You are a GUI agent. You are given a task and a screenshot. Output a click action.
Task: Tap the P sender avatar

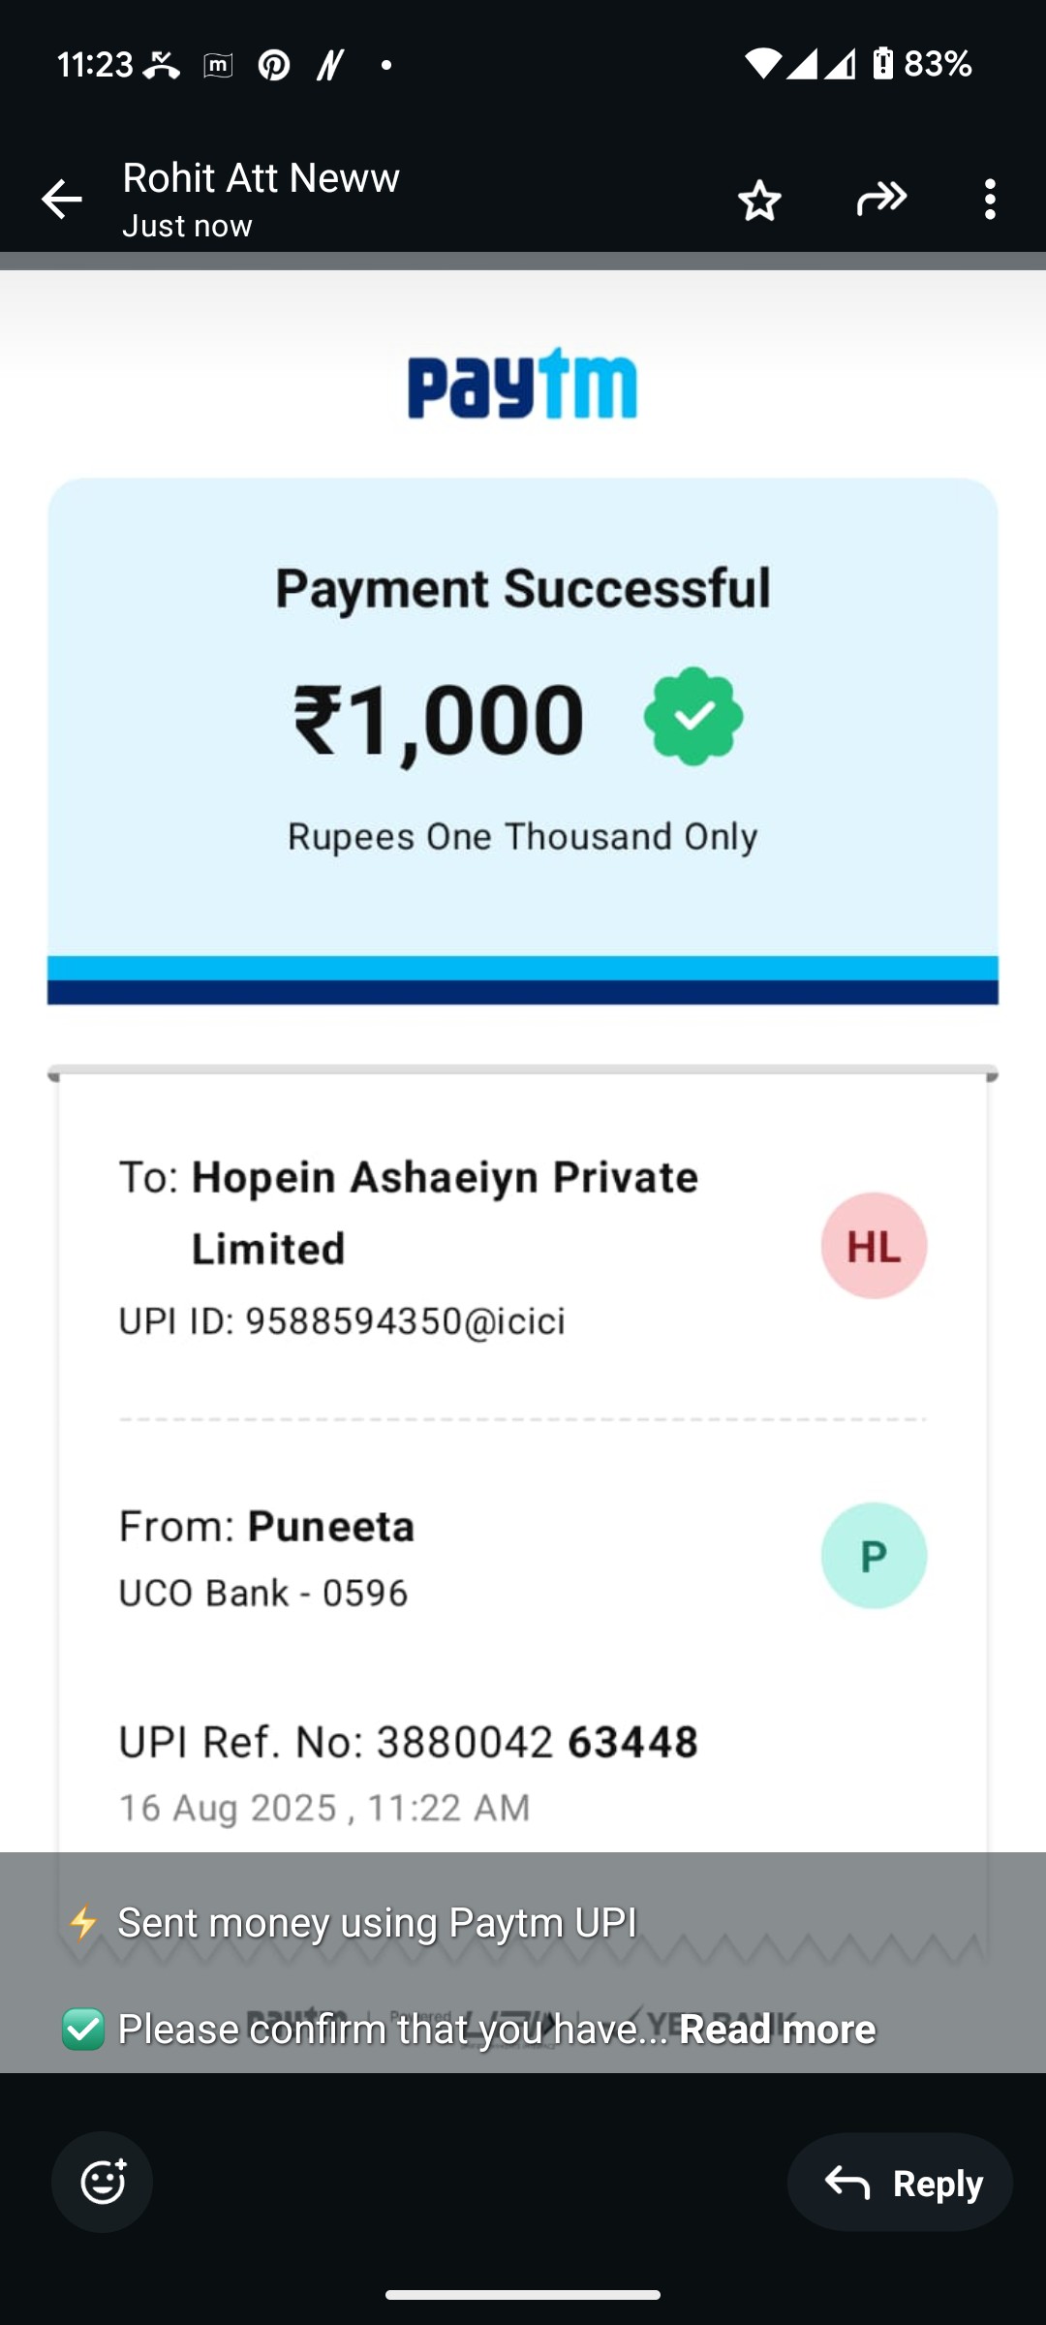pos(874,1556)
